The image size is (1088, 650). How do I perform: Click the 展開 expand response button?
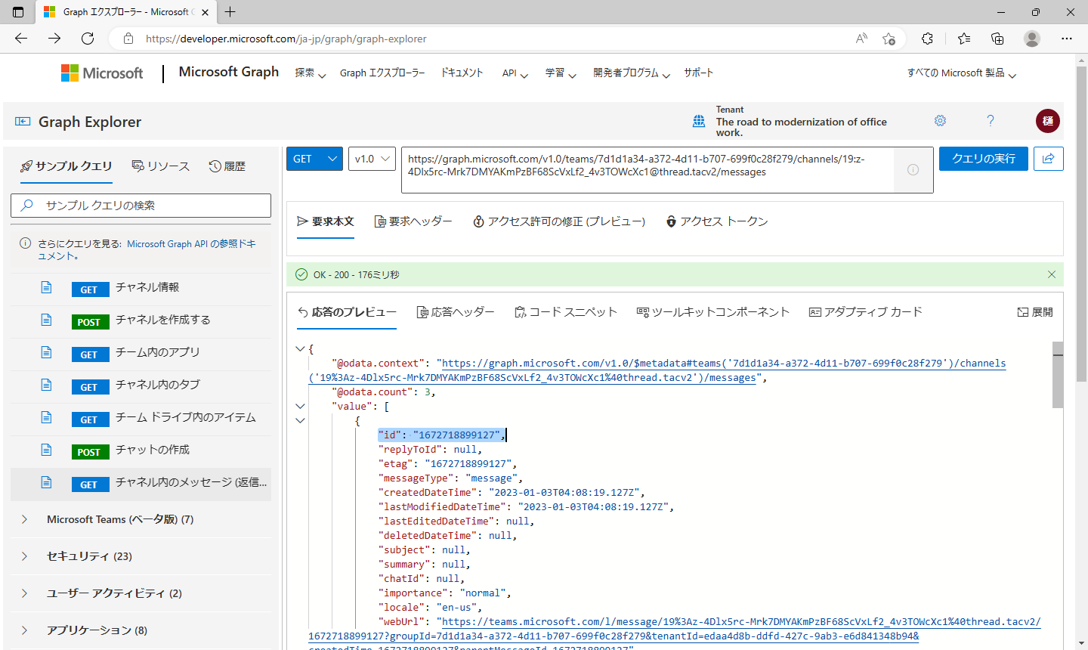point(1035,312)
